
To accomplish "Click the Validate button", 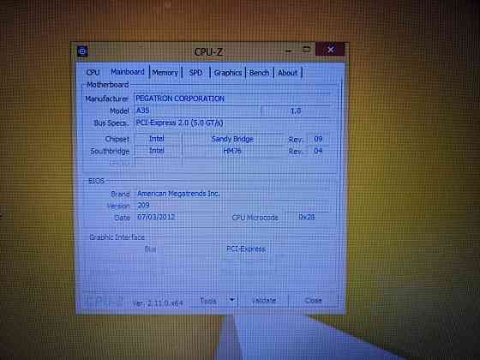I will click(x=264, y=301).
